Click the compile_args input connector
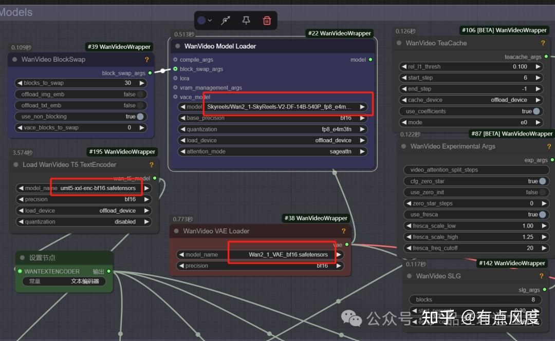 (175, 60)
